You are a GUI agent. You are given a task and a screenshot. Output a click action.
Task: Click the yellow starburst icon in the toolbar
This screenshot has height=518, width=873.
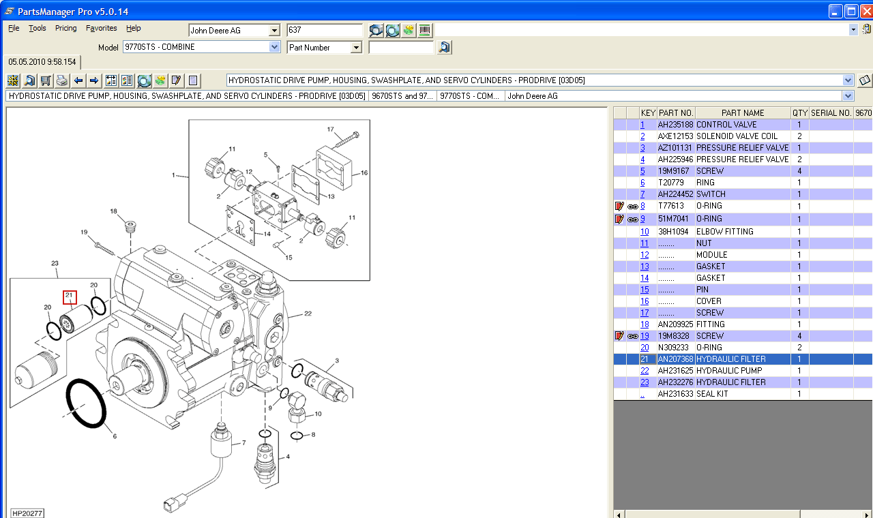(13, 80)
